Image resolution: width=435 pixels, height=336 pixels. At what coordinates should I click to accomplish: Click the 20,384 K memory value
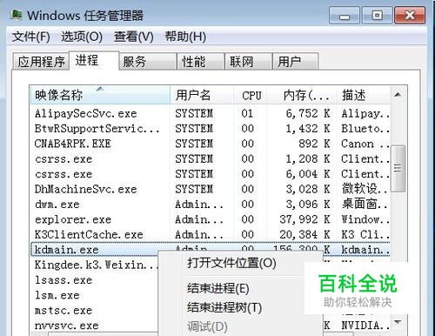(304, 234)
